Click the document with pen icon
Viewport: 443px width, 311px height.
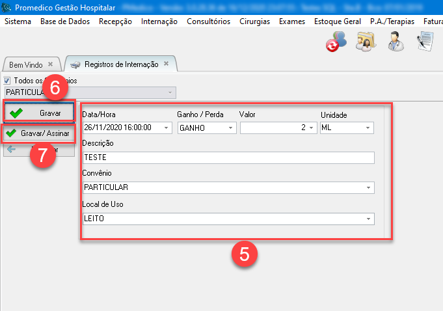point(425,42)
